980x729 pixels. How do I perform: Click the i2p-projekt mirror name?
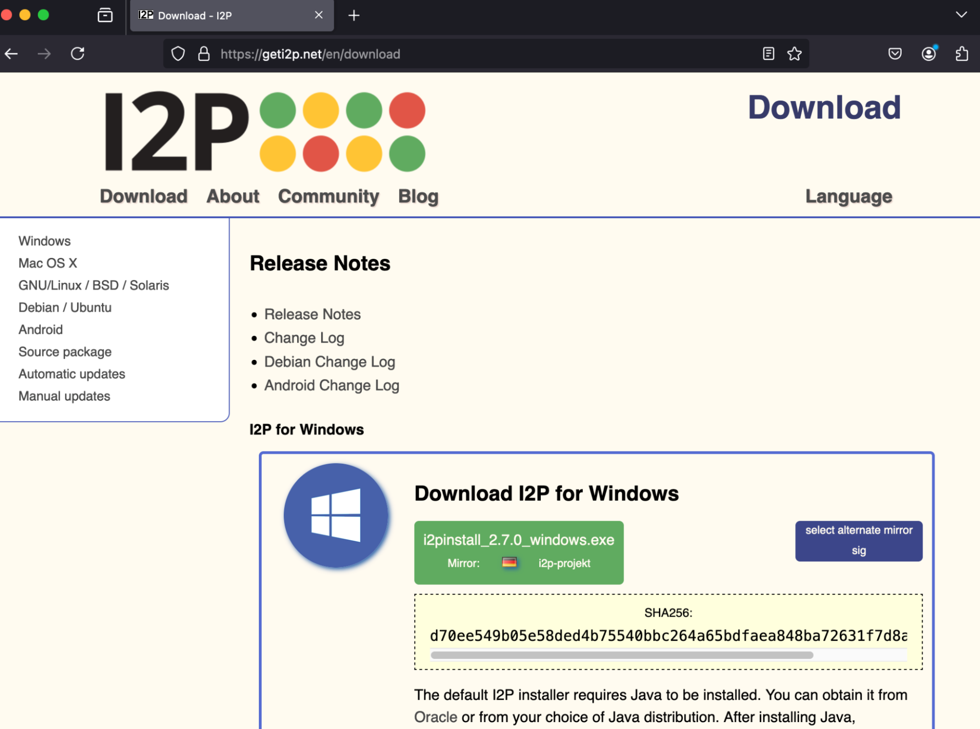(x=564, y=563)
